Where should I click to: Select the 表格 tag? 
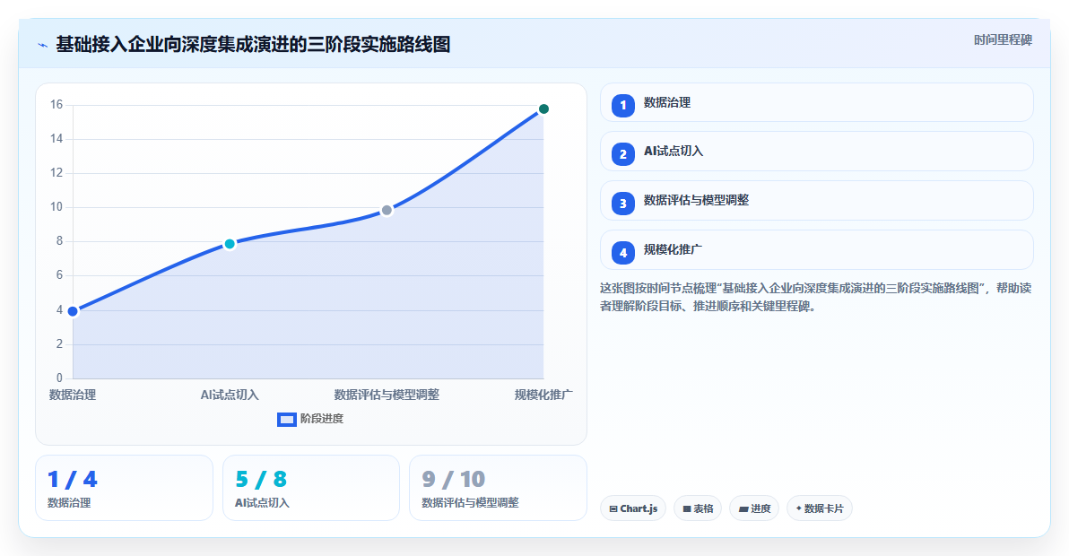[698, 508]
